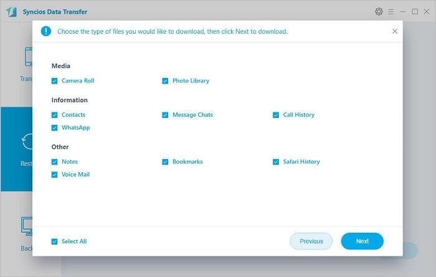Disable the Bookmarks option

[166, 162]
